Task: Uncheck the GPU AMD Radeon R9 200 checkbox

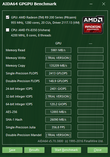Action: (x=7, y=17)
